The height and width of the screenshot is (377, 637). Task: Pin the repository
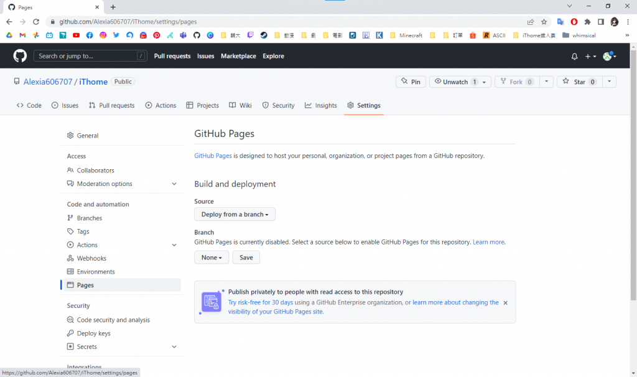[x=411, y=81]
